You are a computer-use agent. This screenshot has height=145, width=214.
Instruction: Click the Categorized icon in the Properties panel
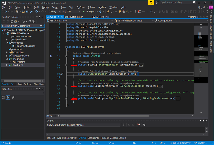click(4, 97)
